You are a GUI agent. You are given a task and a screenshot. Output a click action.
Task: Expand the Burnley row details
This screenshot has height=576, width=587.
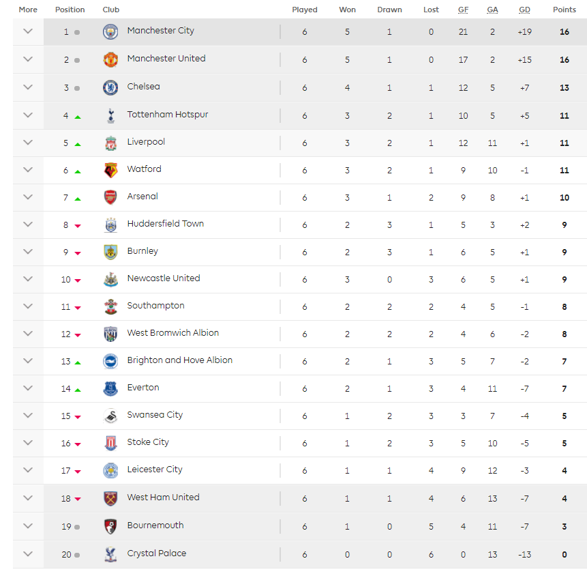pos(28,251)
